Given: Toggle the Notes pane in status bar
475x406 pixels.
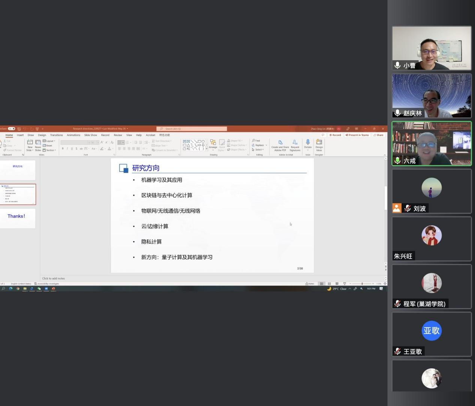Looking at the screenshot, I should pos(310,284).
